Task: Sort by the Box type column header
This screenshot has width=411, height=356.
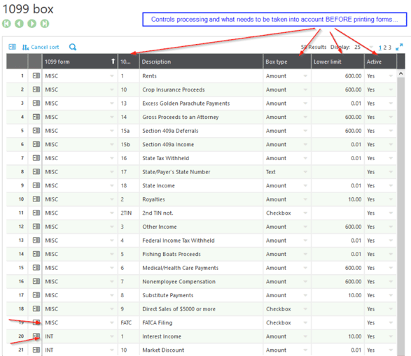Action: pos(287,62)
